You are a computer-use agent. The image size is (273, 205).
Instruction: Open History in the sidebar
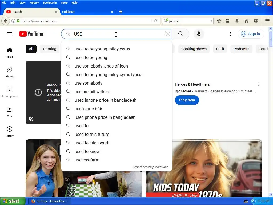tap(9, 131)
